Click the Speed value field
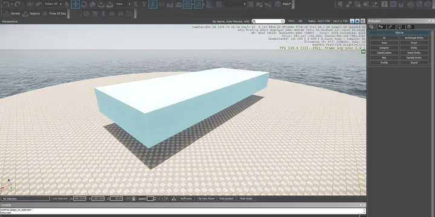435x217 pixels. [x=150, y=199]
